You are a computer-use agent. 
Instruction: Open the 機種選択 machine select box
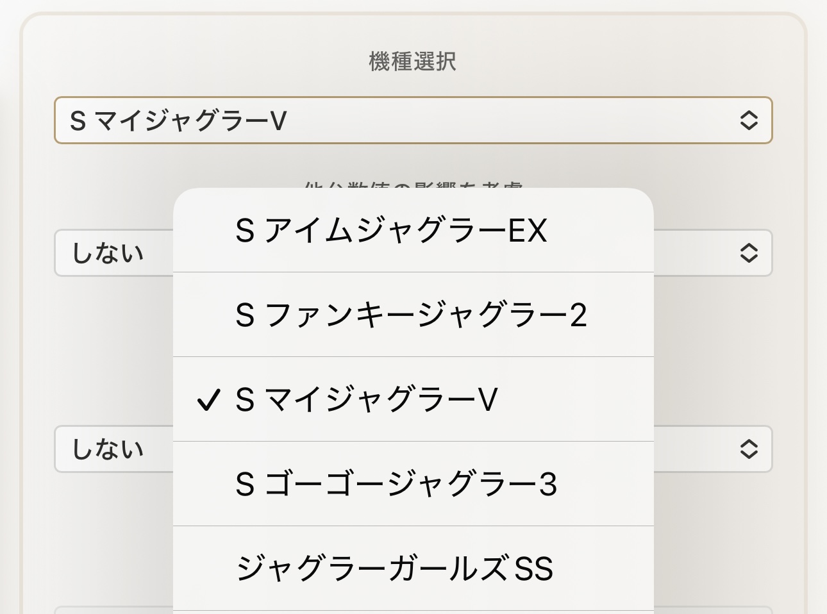[x=413, y=120]
